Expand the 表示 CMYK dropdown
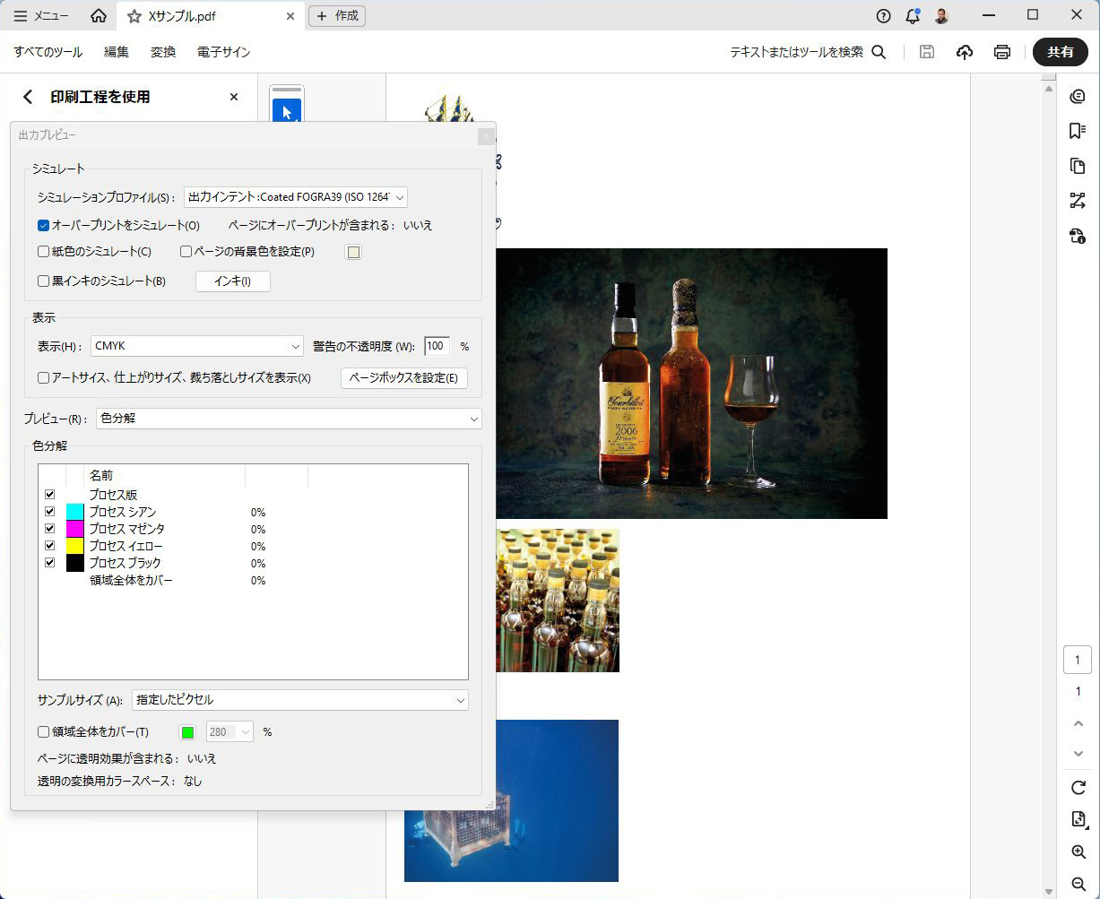Viewport: 1100px width, 899px height. click(196, 346)
